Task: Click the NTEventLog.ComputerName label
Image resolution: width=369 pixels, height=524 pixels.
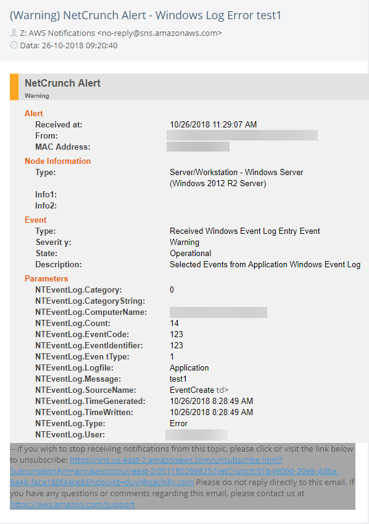Action: [91, 312]
